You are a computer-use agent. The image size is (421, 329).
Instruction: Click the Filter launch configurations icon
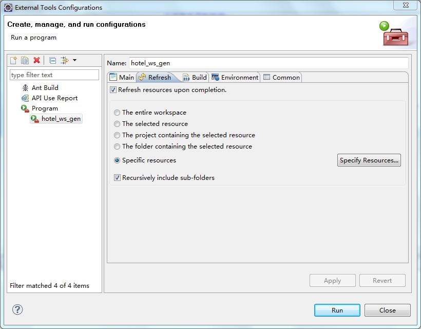tap(65, 60)
